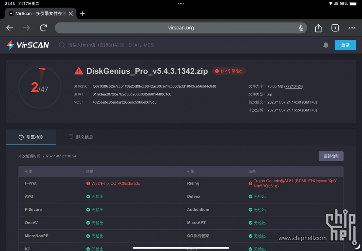
Task: Click the DiskGenius_Pro_v5.4.3.1342.zip filename
Action: tap(147, 71)
